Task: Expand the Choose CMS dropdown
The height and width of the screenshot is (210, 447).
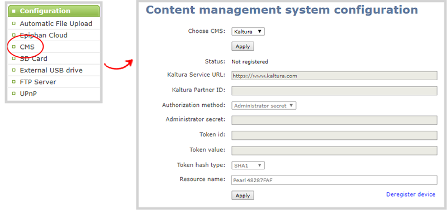Action: (x=248, y=32)
